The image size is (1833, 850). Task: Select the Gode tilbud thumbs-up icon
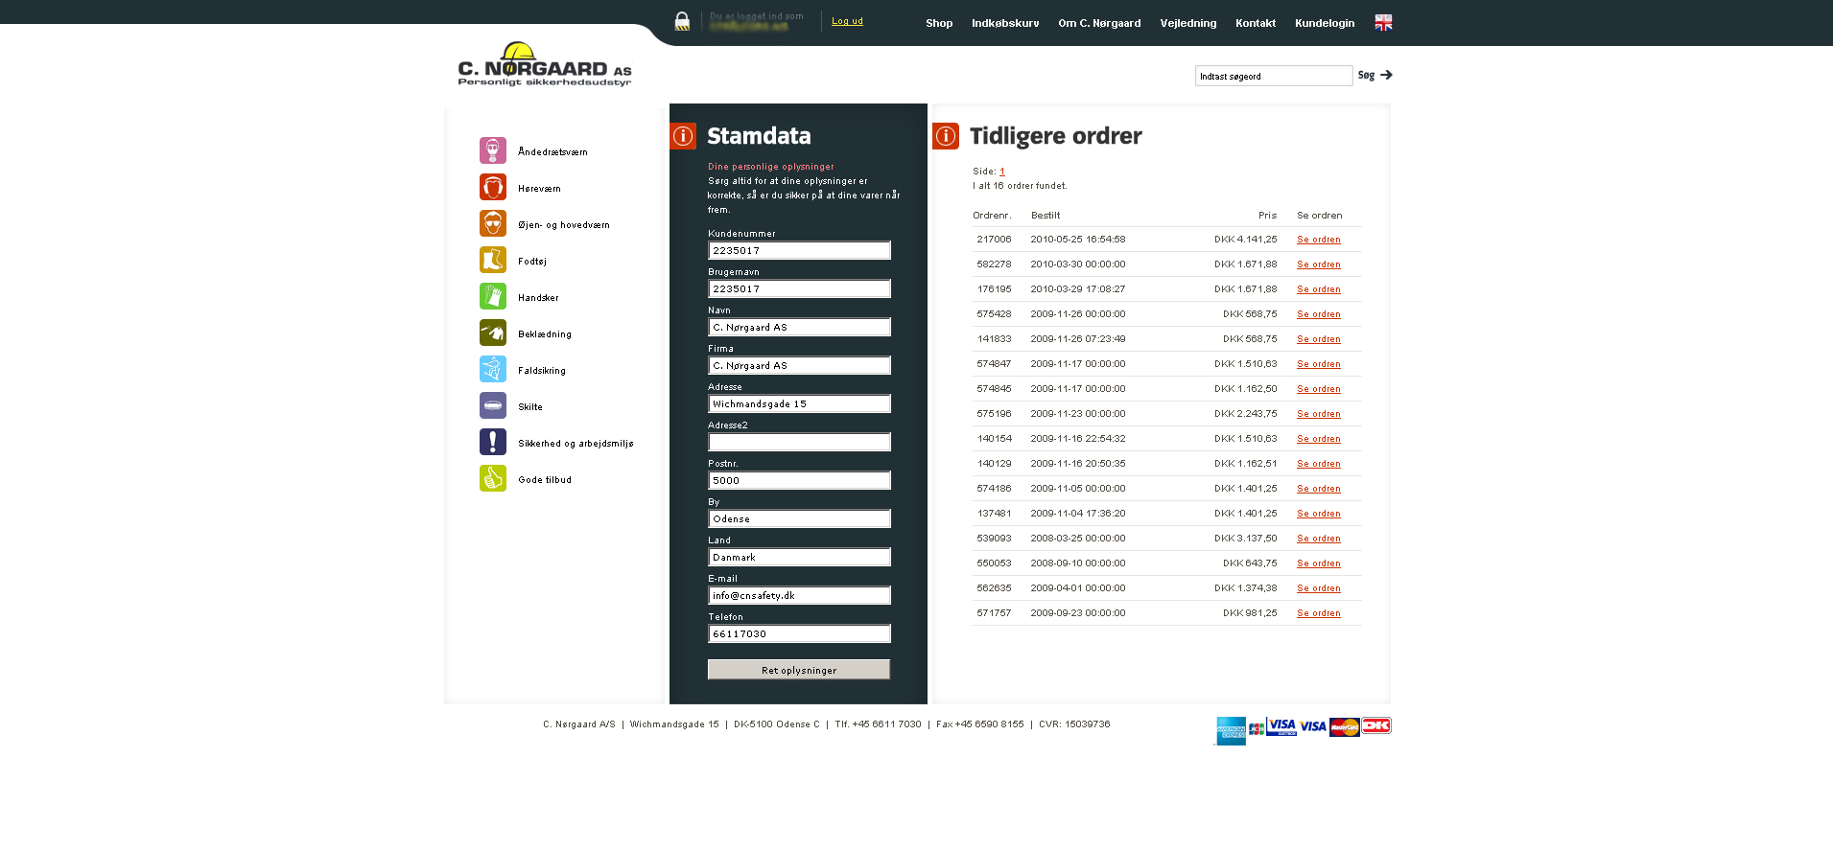coord(492,478)
